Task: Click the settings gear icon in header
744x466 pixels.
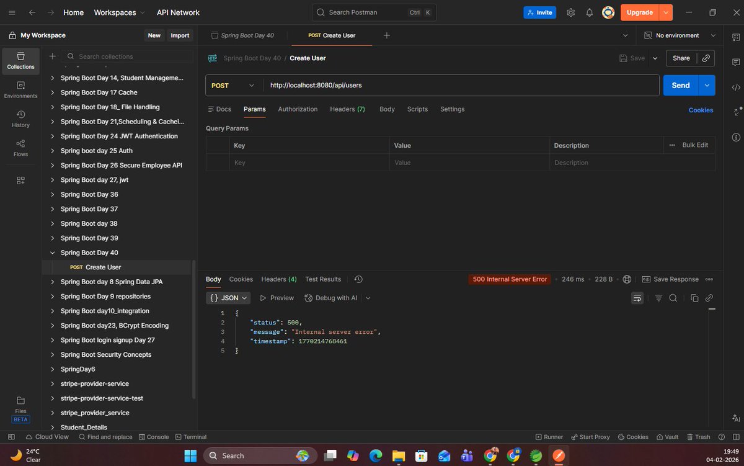Action: 570,12
